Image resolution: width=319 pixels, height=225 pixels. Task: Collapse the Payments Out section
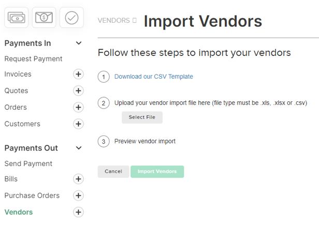click(x=79, y=148)
